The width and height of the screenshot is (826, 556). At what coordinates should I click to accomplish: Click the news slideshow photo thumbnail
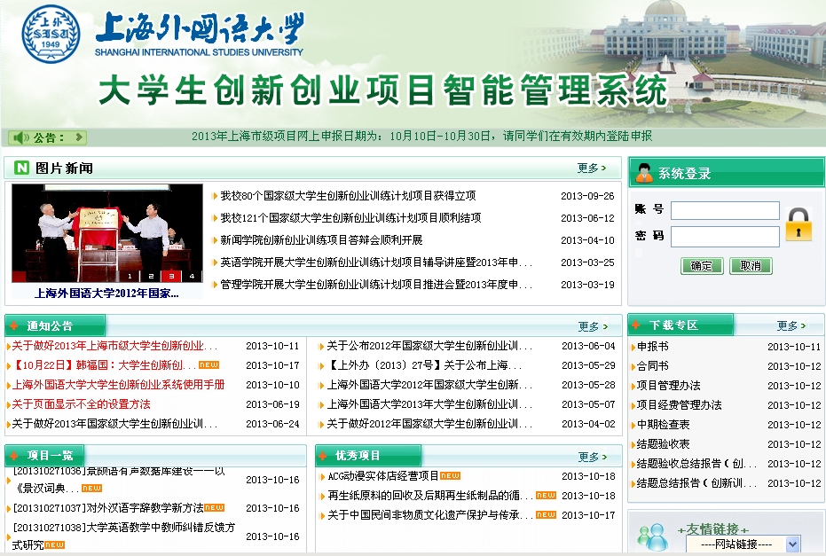pyautogui.click(x=106, y=232)
